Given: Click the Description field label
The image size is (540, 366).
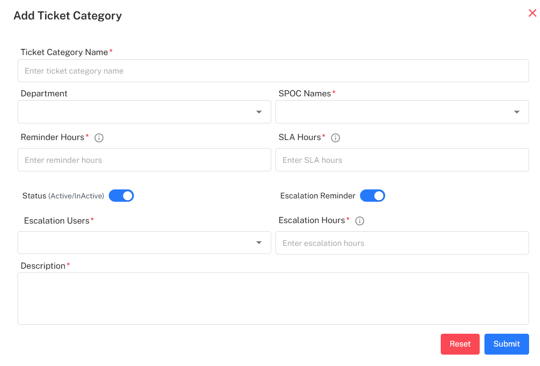Looking at the screenshot, I should click(43, 266).
